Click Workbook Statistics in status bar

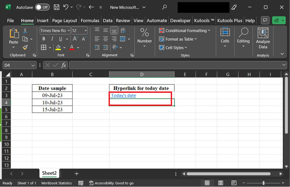56,183
